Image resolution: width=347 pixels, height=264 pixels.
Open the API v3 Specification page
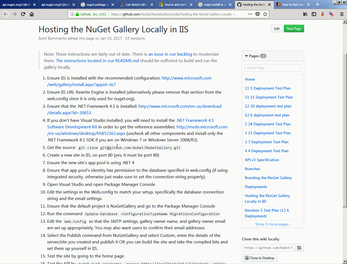[262, 160]
